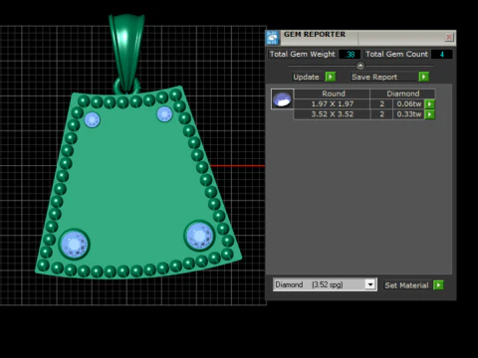The width and height of the screenshot is (478, 358).
Task: Select the top-left small gem on pendant
Action: coord(92,119)
